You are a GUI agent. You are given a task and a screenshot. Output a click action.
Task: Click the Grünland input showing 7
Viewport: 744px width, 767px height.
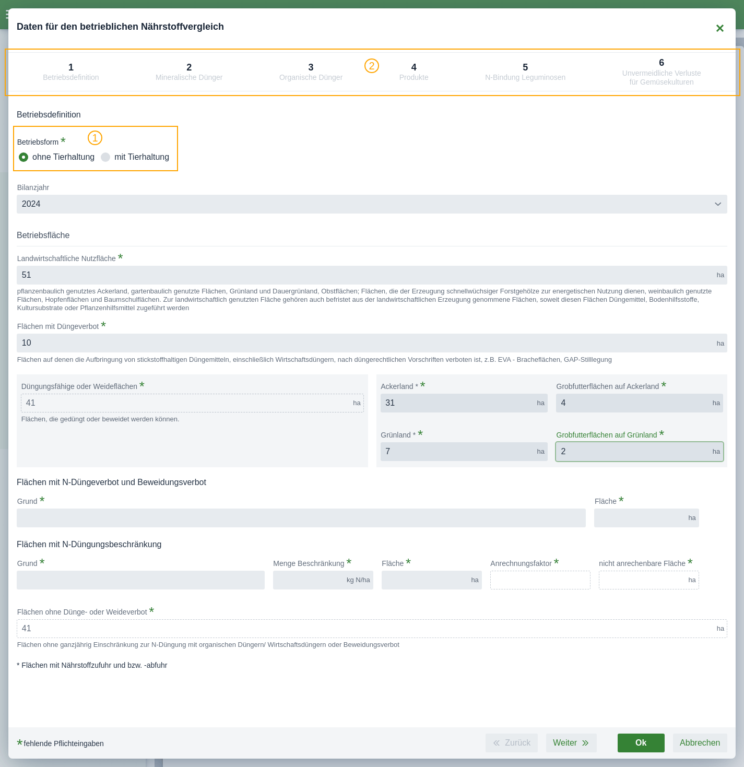point(464,452)
